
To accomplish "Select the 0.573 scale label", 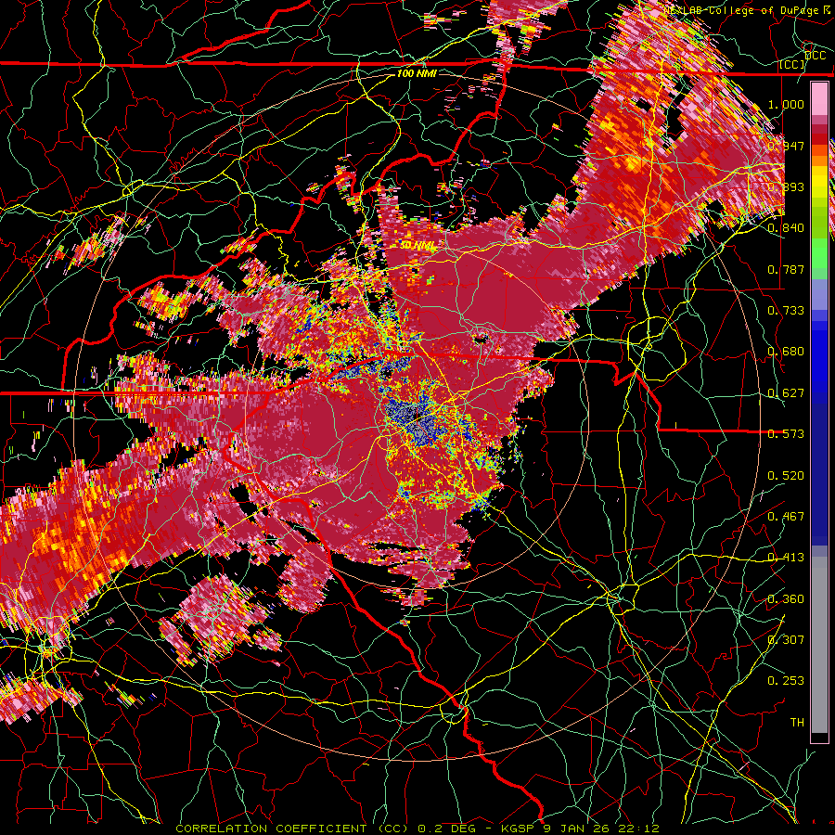I will point(786,434).
